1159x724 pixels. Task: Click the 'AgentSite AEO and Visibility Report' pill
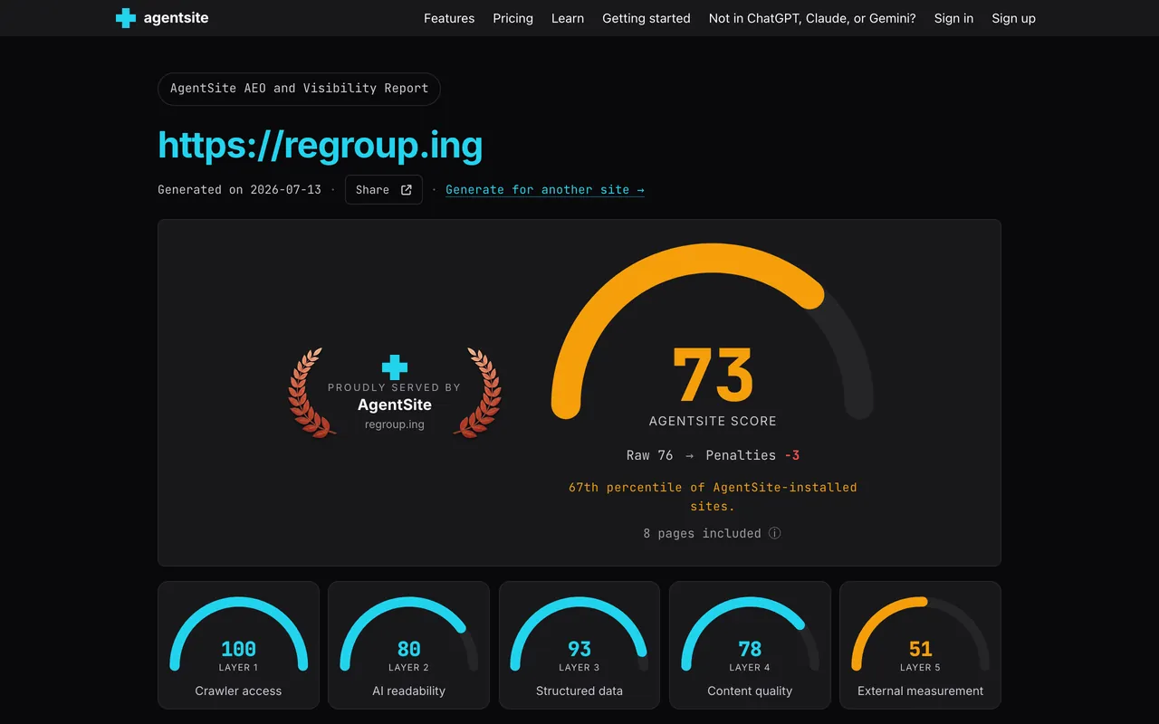(x=299, y=89)
